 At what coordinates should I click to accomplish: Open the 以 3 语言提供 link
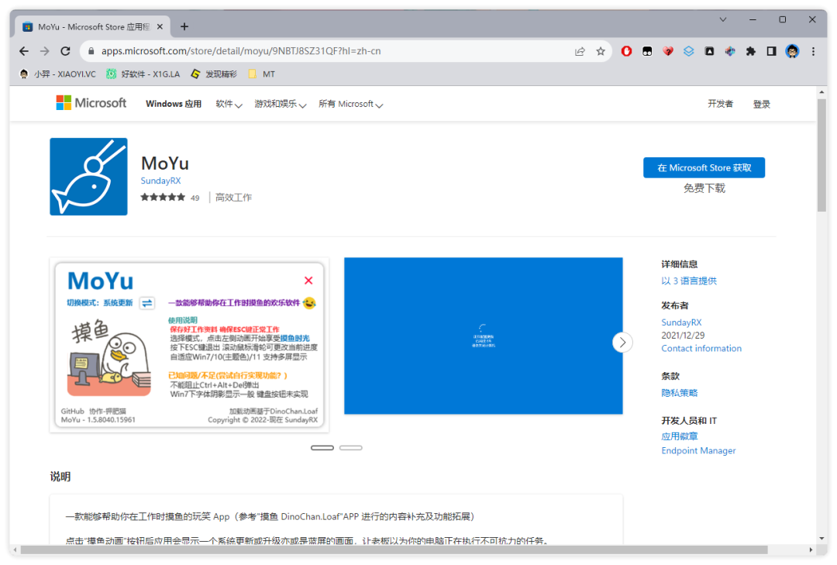pos(689,281)
